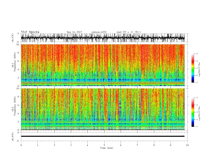211x163 pixels.
Task: Click the "-5" tick on the ch.3(V) axis
Action: coord(18,141)
